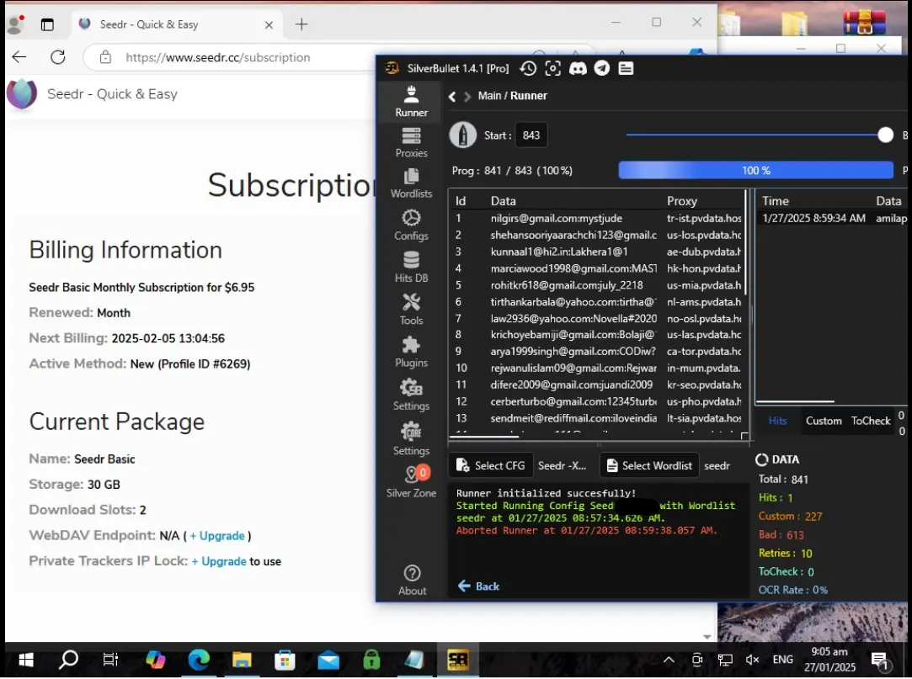
Task: Open the Tools section in sidebar
Action: (x=411, y=310)
